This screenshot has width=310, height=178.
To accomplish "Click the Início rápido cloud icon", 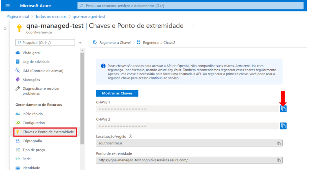I will click(17, 114).
